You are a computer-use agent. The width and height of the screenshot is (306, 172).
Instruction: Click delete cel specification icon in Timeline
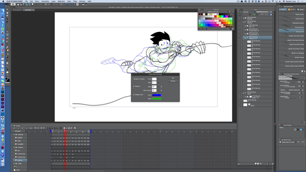pyautogui.click(x=72, y=128)
